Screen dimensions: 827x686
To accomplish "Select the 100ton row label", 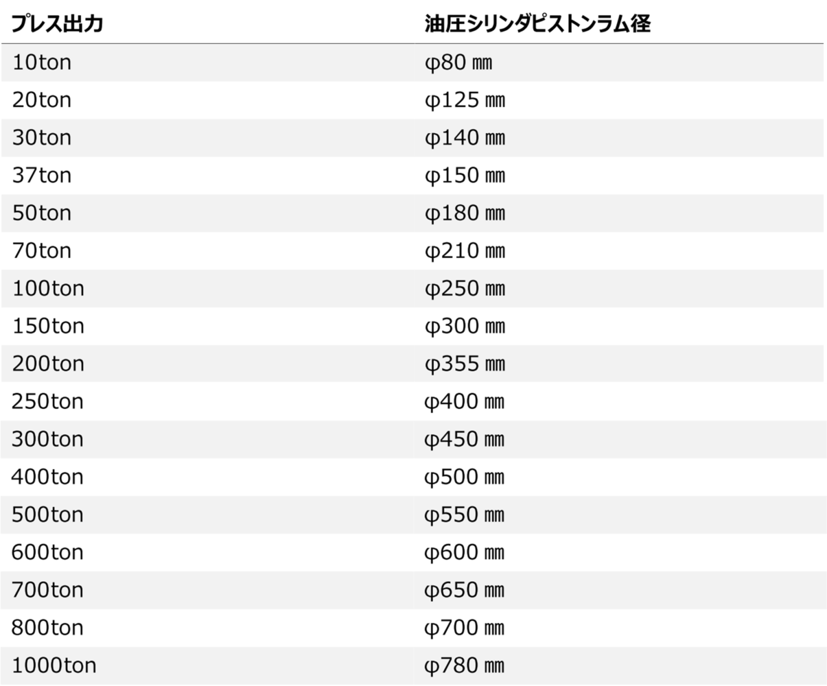I will (48, 289).
